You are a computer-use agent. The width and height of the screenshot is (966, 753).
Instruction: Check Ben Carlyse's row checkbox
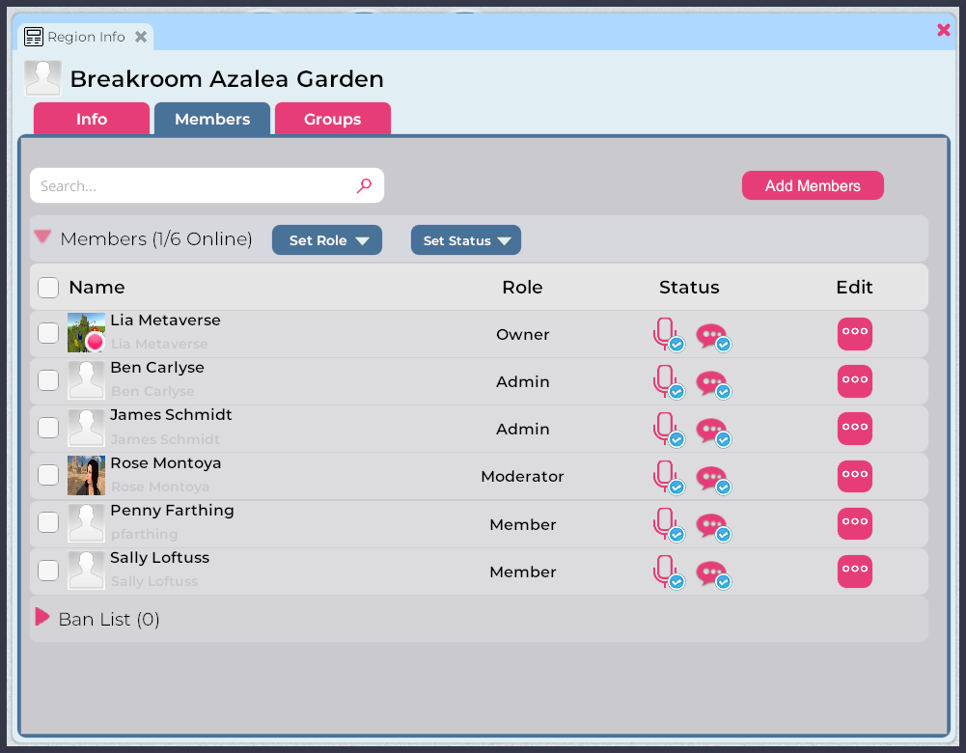click(x=47, y=379)
